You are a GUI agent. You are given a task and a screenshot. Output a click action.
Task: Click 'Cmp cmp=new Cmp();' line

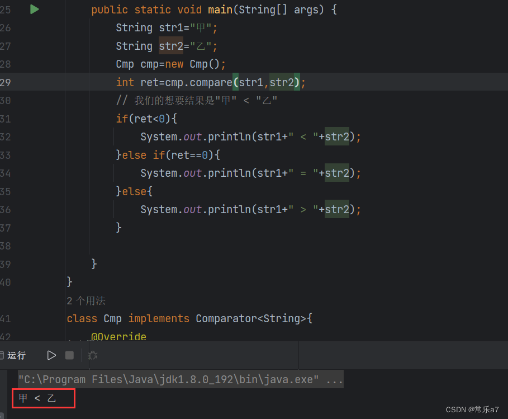pyautogui.click(x=171, y=64)
